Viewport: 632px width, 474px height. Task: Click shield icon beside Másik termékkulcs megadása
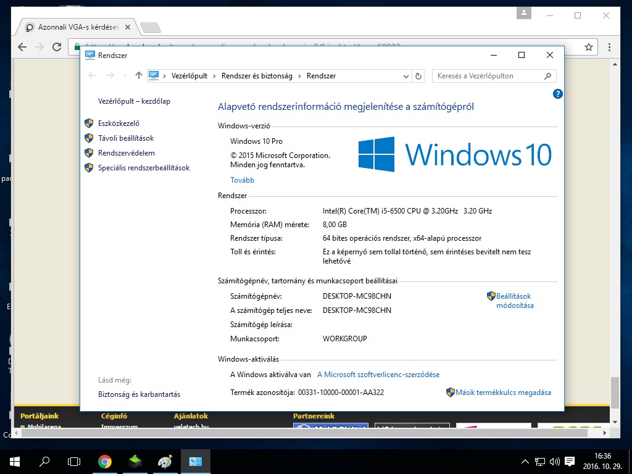(x=450, y=393)
